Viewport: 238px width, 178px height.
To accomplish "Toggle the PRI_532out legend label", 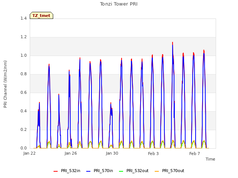I will 138,171.
